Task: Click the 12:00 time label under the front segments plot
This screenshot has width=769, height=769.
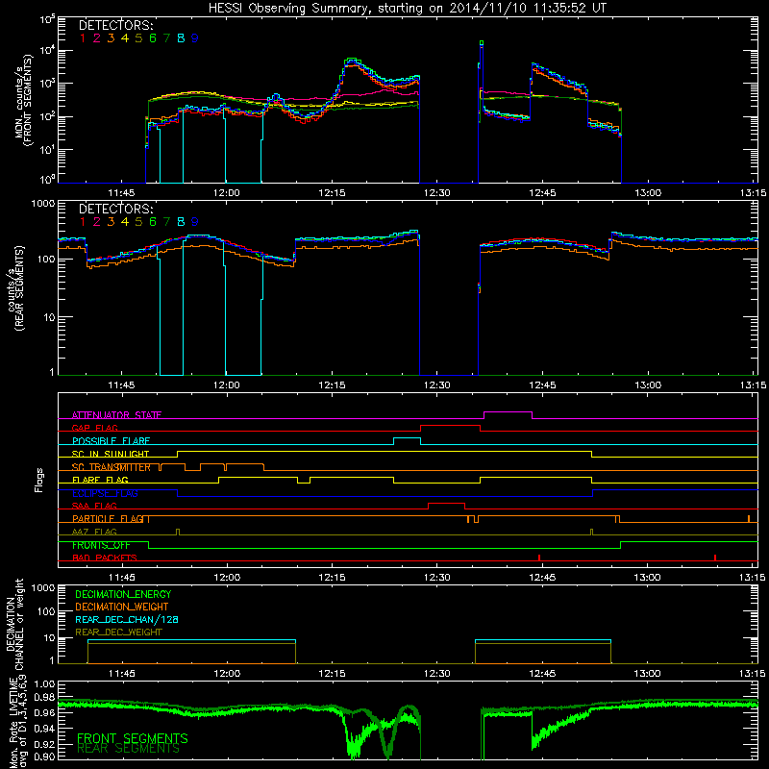Action: click(x=227, y=193)
